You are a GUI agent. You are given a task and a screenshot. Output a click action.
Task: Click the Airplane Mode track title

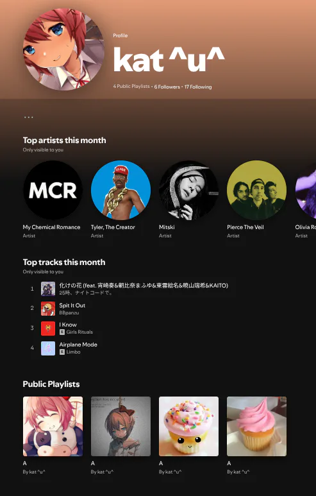tap(78, 345)
